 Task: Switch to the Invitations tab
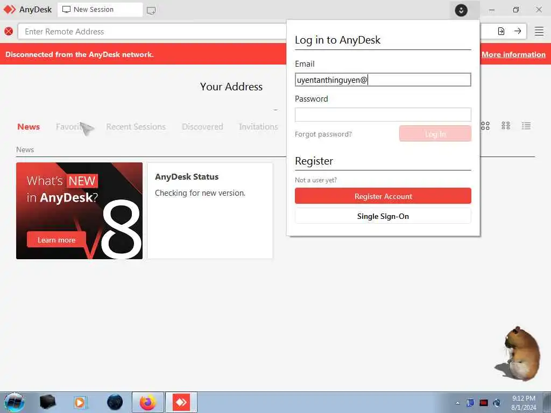tap(258, 127)
